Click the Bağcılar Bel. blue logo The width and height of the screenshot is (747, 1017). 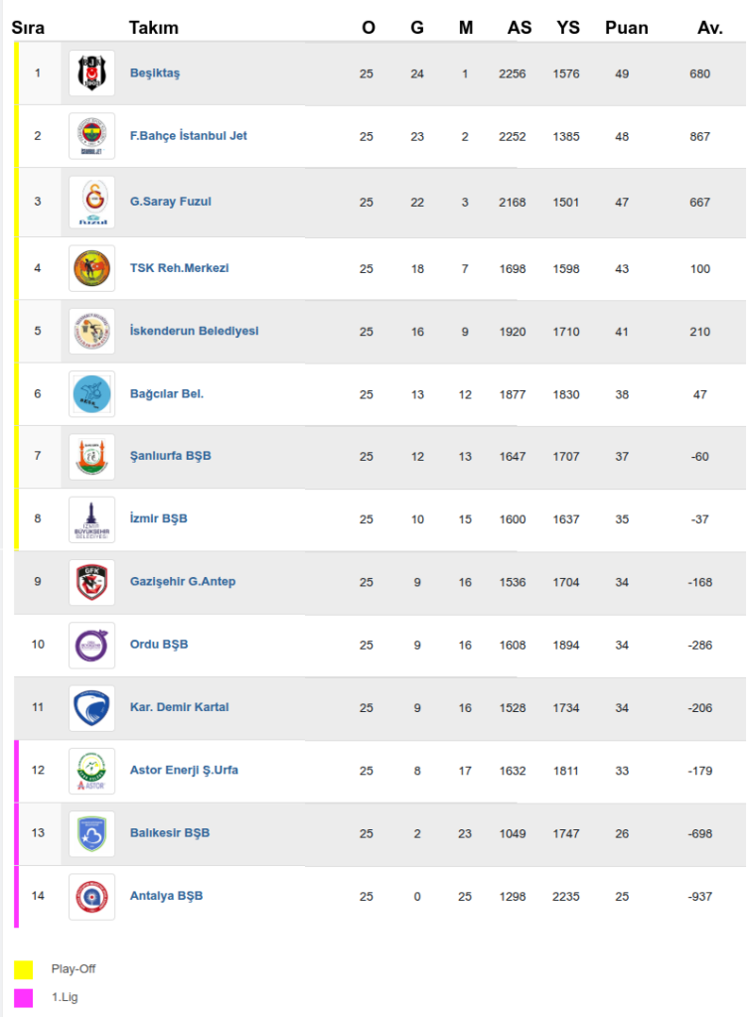91,393
